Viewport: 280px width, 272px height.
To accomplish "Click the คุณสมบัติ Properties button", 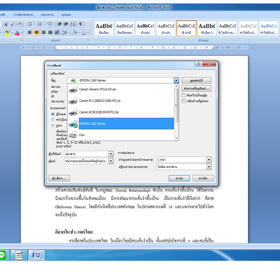I will pyautogui.click(x=196, y=80).
